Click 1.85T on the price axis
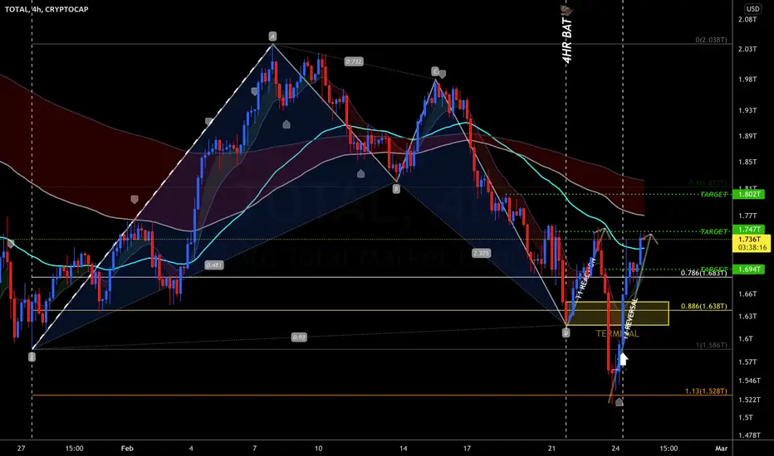This screenshot has width=774, height=456. tap(747, 162)
